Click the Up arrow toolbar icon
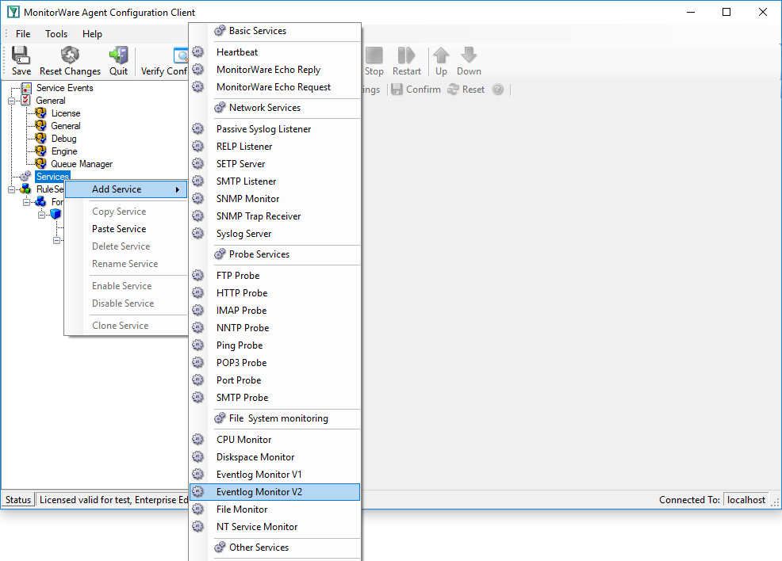782x561 pixels. click(441, 55)
